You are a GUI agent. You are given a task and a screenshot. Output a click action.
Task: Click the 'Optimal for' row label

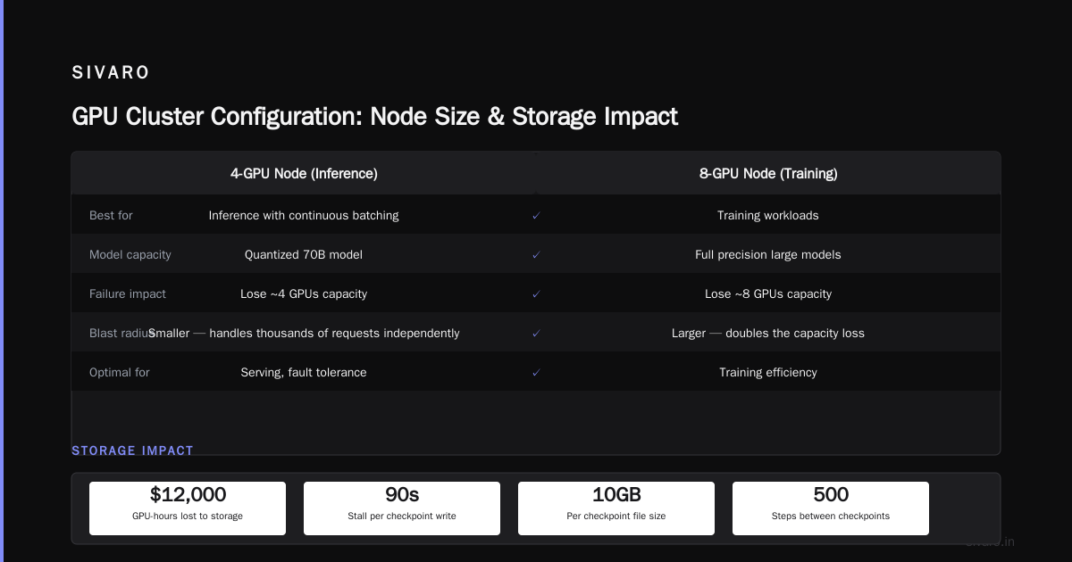coord(120,373)
